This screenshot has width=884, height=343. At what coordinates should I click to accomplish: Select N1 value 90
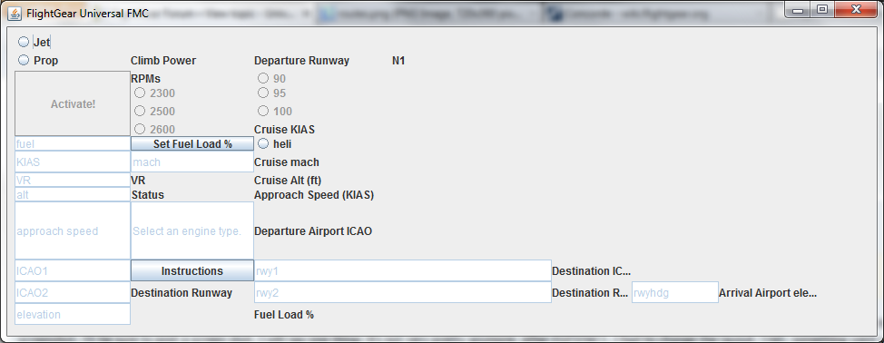(x=262, y=79)
